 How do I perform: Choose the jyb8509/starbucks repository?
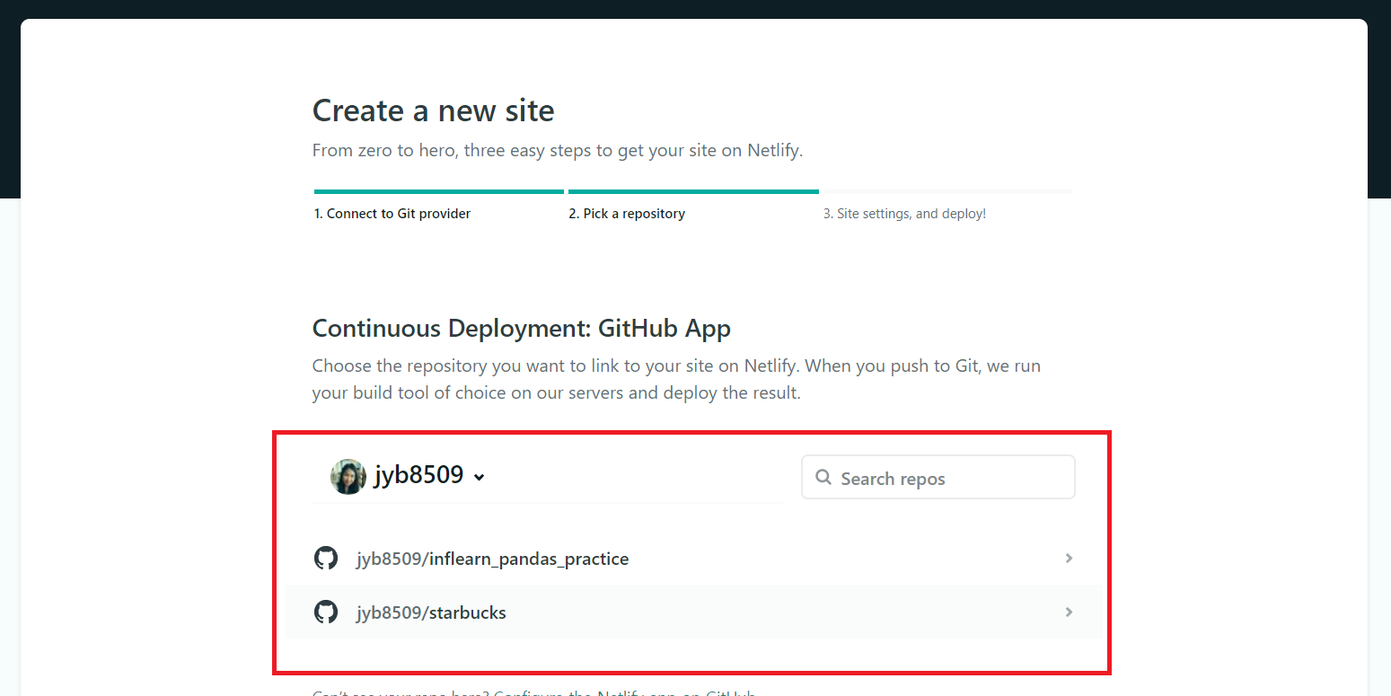click(x=694, y=612)
